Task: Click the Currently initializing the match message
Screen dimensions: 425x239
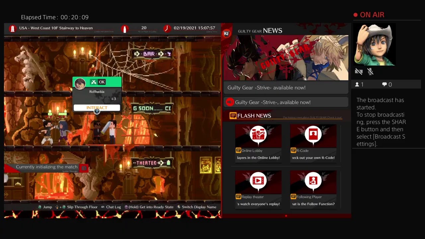Action: (x=46, y=167)
